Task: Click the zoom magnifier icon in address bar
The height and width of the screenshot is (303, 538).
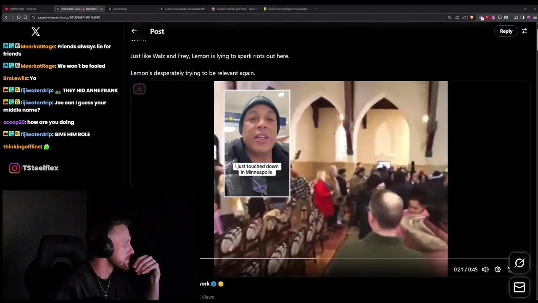Action: [450, 17]
